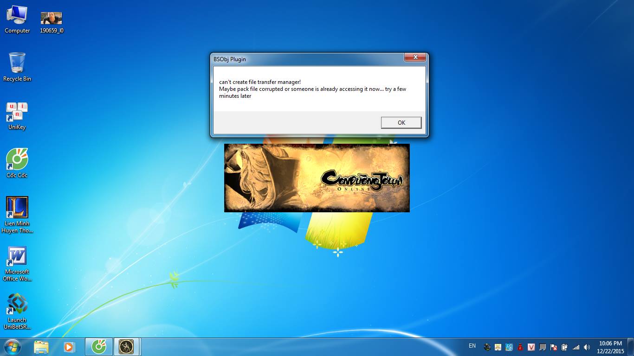The height and width of the screenshot is (356, 634).
Task: Open the clock showing 10:06 PM
Action: 610,347
